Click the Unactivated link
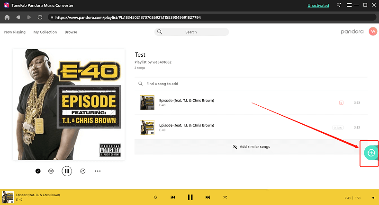The image size is (379, 205). tap(317, 5)
